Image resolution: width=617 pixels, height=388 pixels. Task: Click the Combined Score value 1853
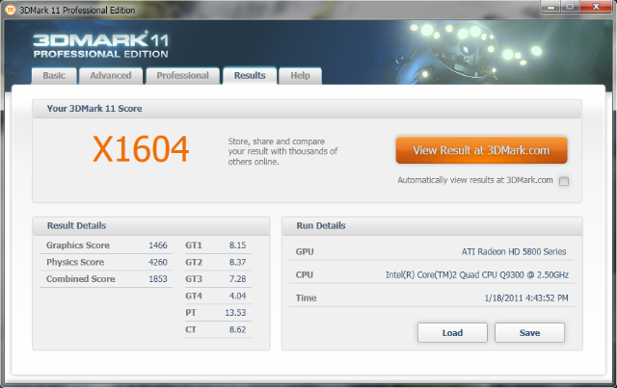[x=158, y=279]
